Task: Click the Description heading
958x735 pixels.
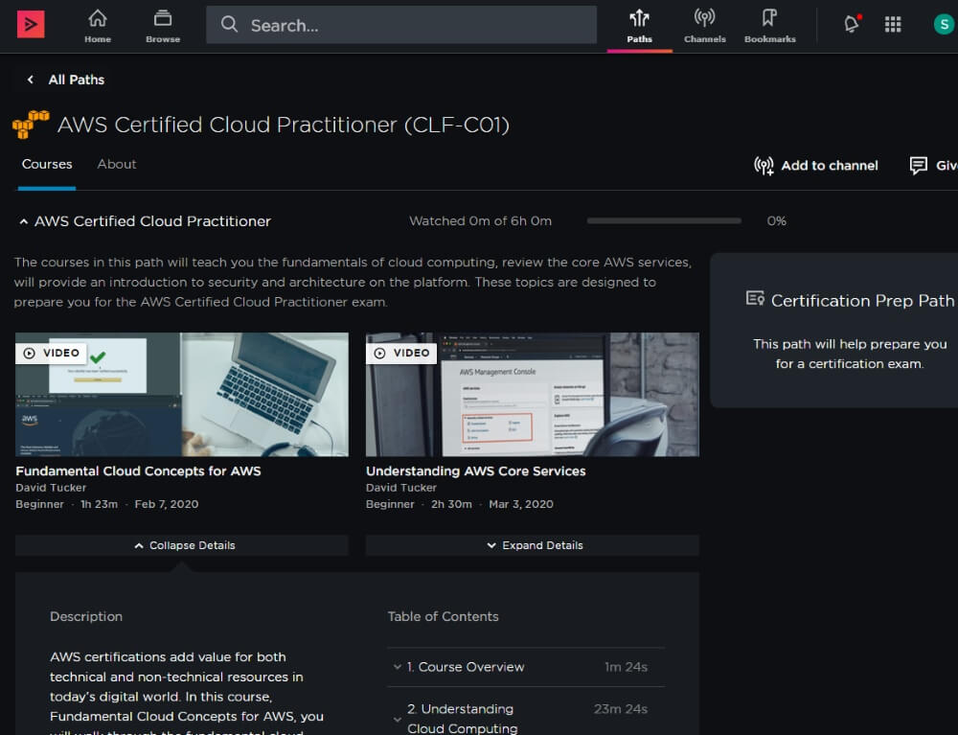Action: 86,616
